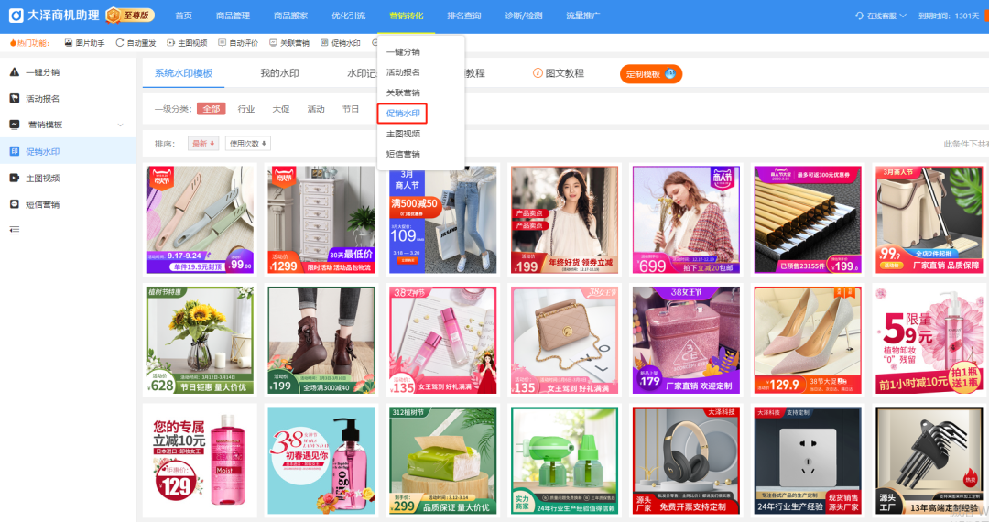Choose the 已预售23155件 template
Image resolution: width=989 pixels, height=522 pixels.
(x=808, y=220)
